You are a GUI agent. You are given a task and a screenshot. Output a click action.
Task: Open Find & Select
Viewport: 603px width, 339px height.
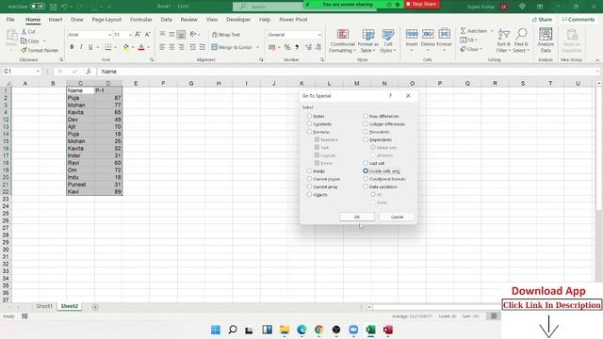tap(521, 40)
